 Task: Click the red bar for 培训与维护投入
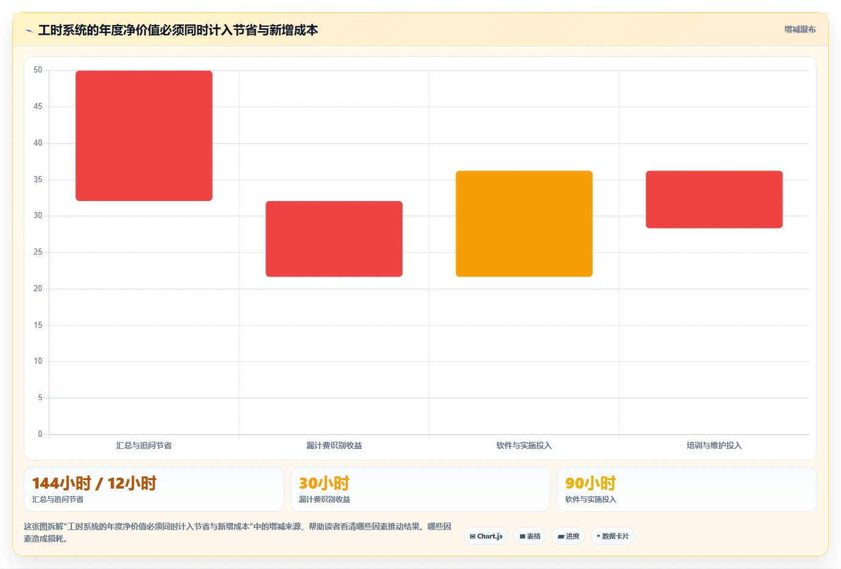click(x=714, y=199)
